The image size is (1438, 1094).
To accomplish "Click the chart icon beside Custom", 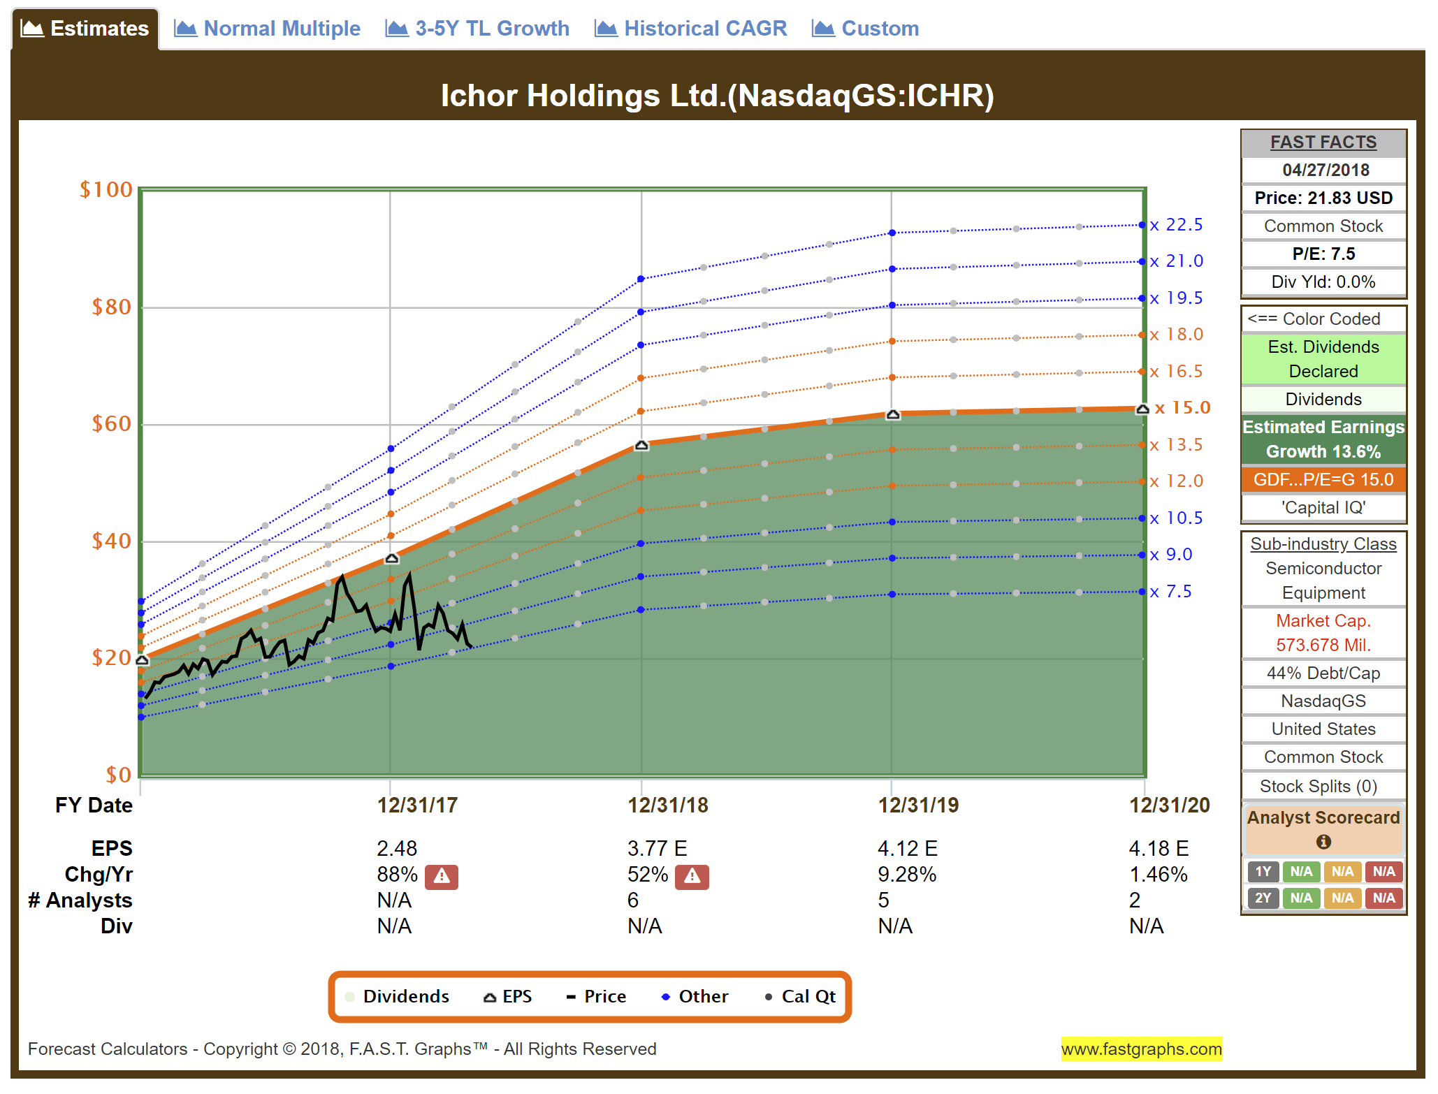I will click(823, 29).
